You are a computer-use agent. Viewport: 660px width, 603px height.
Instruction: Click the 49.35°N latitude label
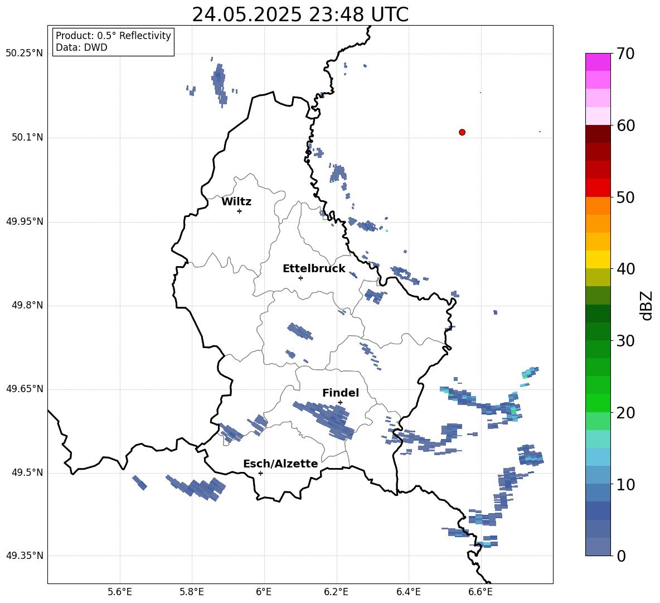pos(25,556)
